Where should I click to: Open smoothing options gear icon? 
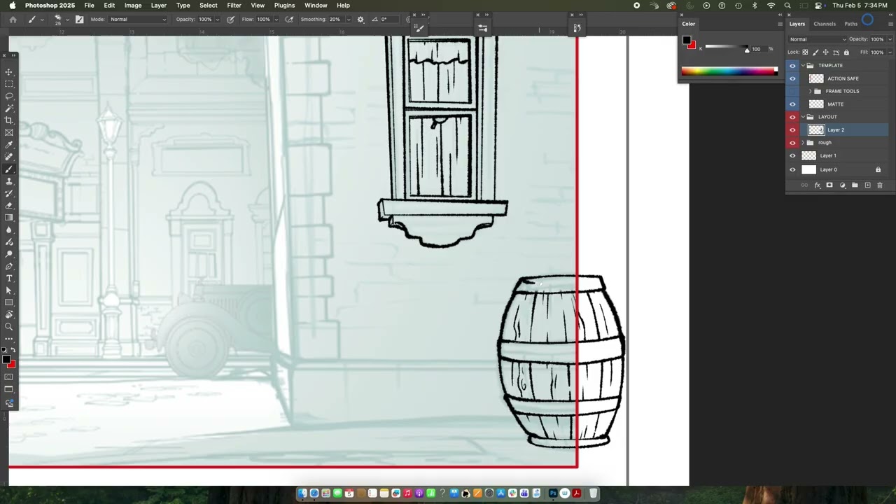pos(360,19)
